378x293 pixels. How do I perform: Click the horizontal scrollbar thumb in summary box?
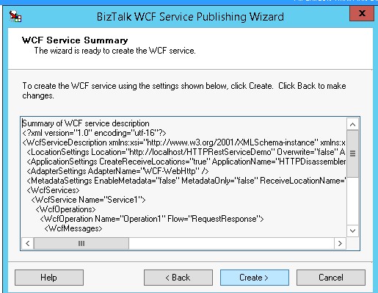pos(81,244)
